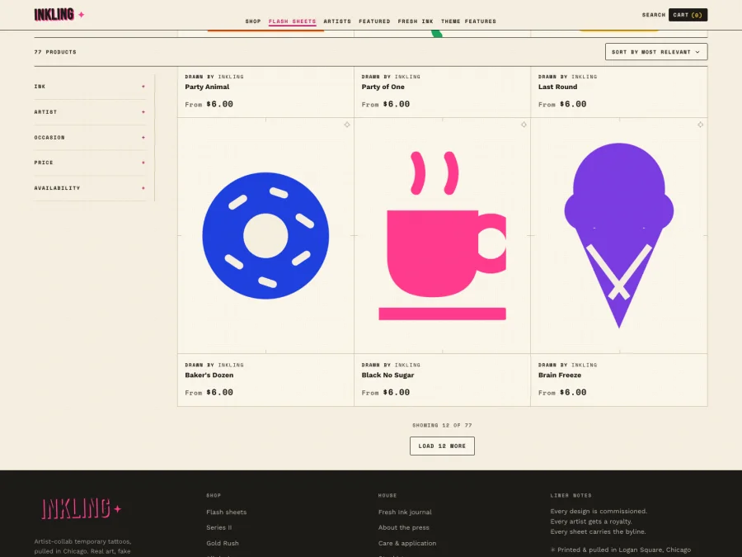742x557 pixels.
Task: Click the Party Animal $6.00 price
Action: coord(219,104)
